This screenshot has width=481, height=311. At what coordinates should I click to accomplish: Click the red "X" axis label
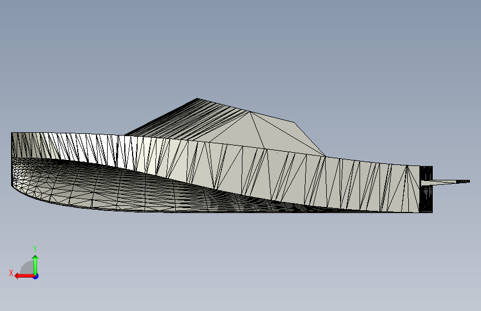[x=11, y=273]
